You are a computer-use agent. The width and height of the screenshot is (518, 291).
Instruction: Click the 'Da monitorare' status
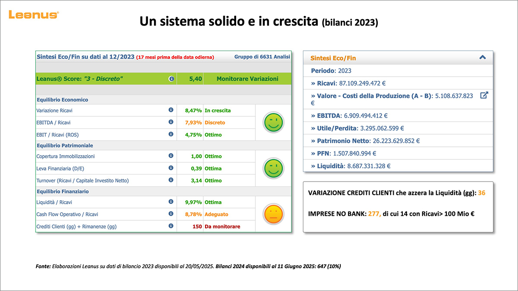pos(222,227)
